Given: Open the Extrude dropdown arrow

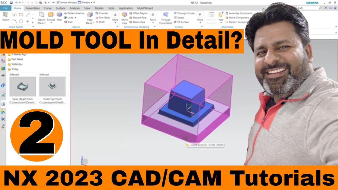Looking at the screenshot, I should click(x=51, y=23).
